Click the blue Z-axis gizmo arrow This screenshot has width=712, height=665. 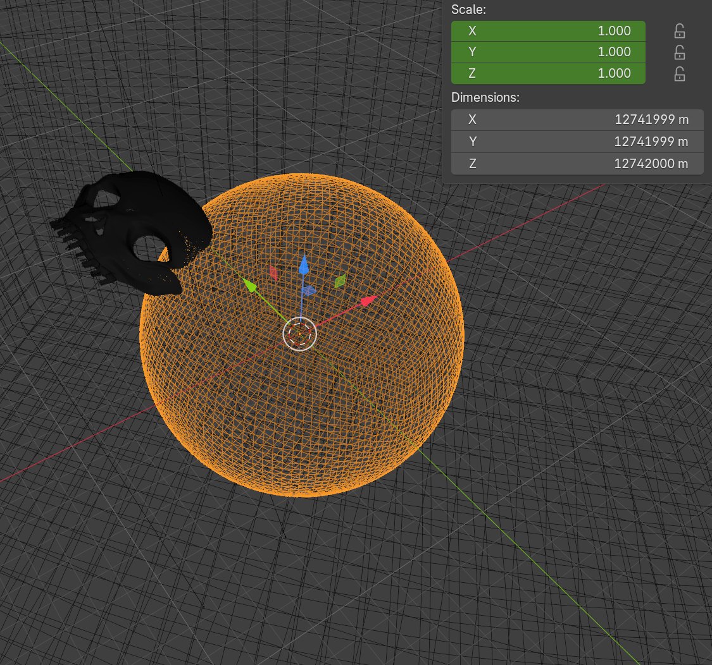click(x=304, y=265)
